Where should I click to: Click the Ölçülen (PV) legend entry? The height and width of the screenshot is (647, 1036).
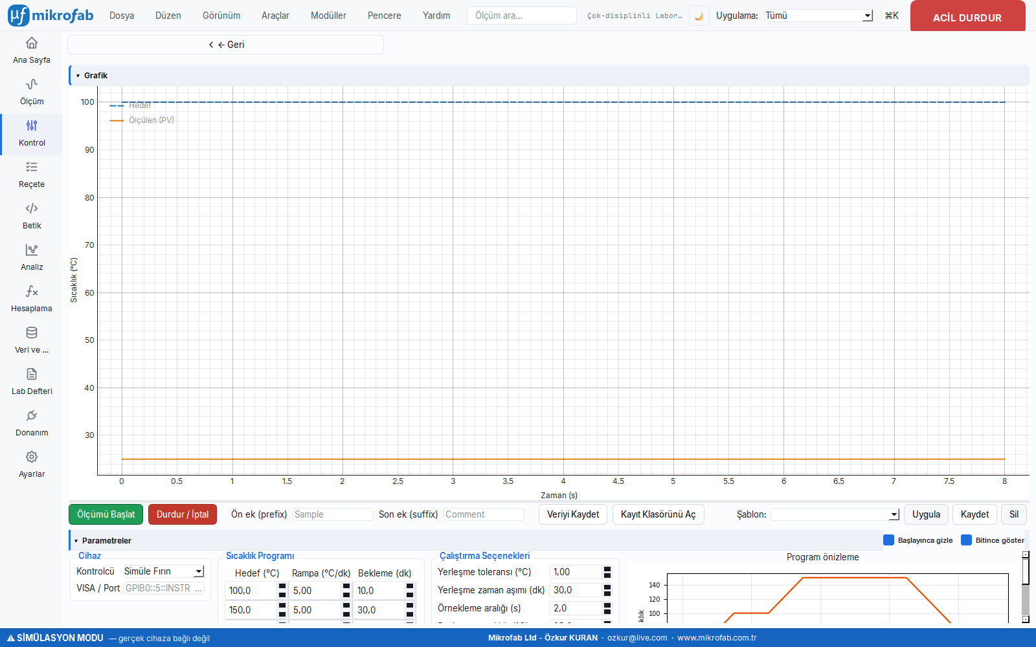[142, 120]
